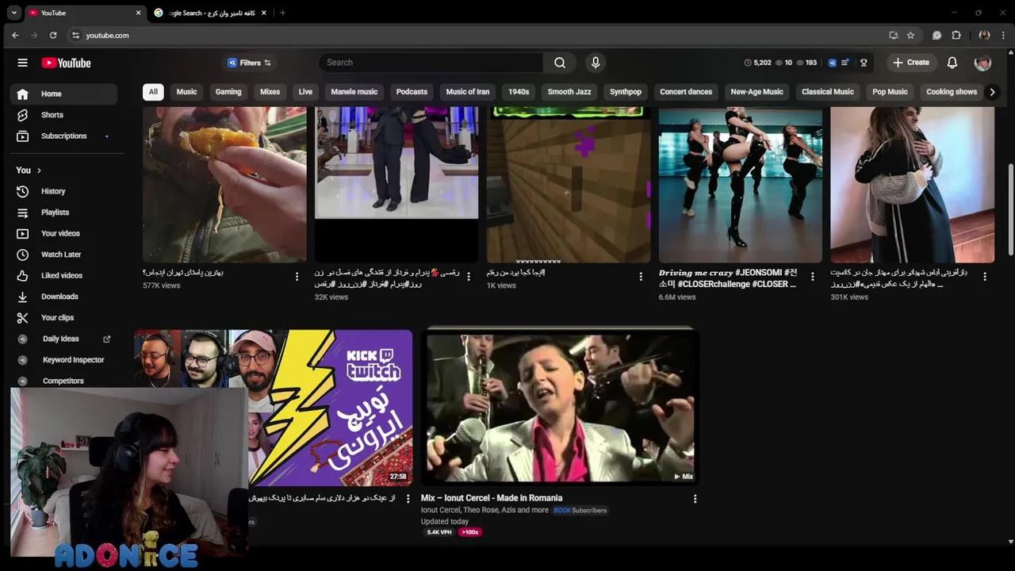Click the Create button

(x=910, y=63)
